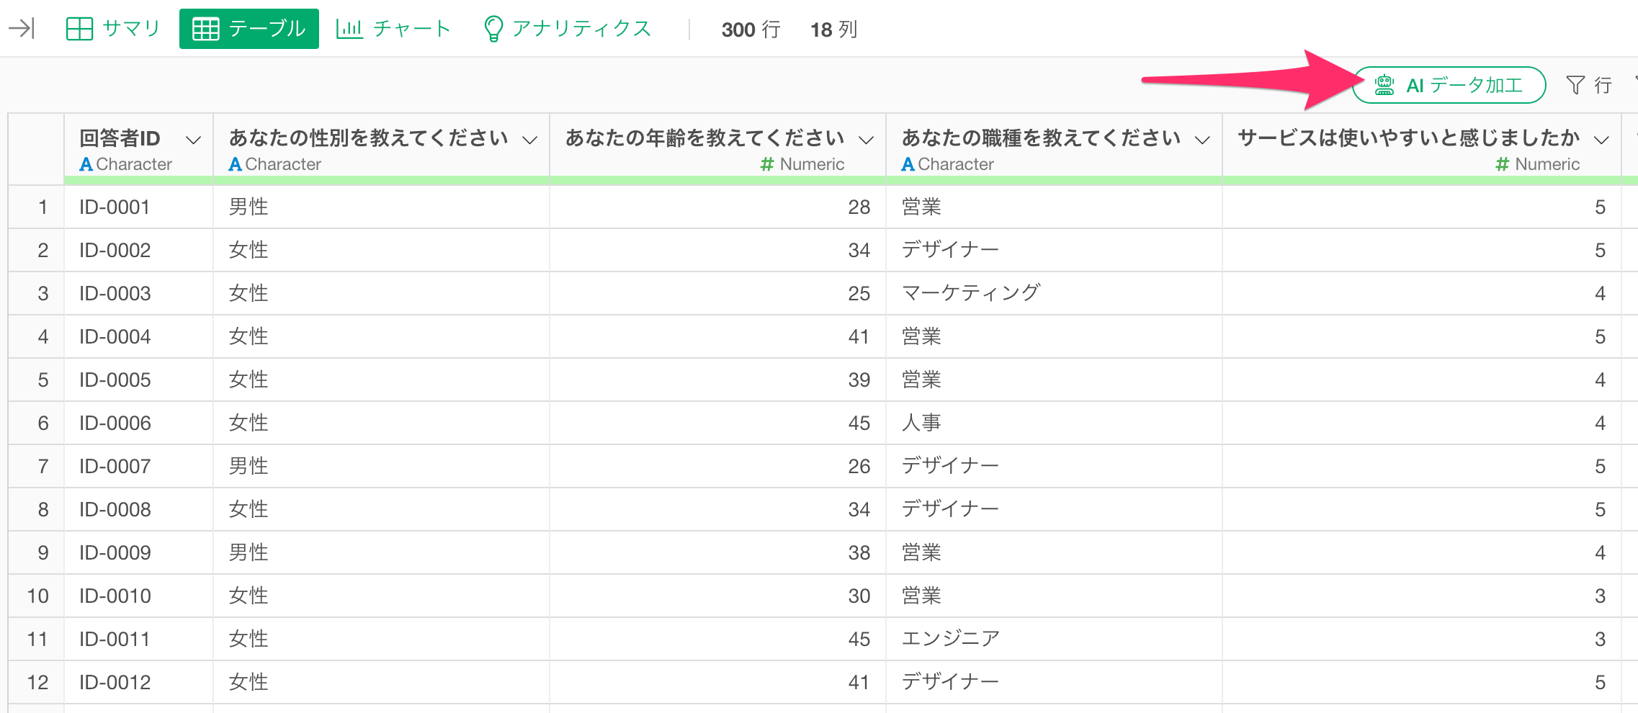Click the collapse sidebar arrow icon
The width and height of the screenshot is (1638, 713).
(x=22, y=29)
